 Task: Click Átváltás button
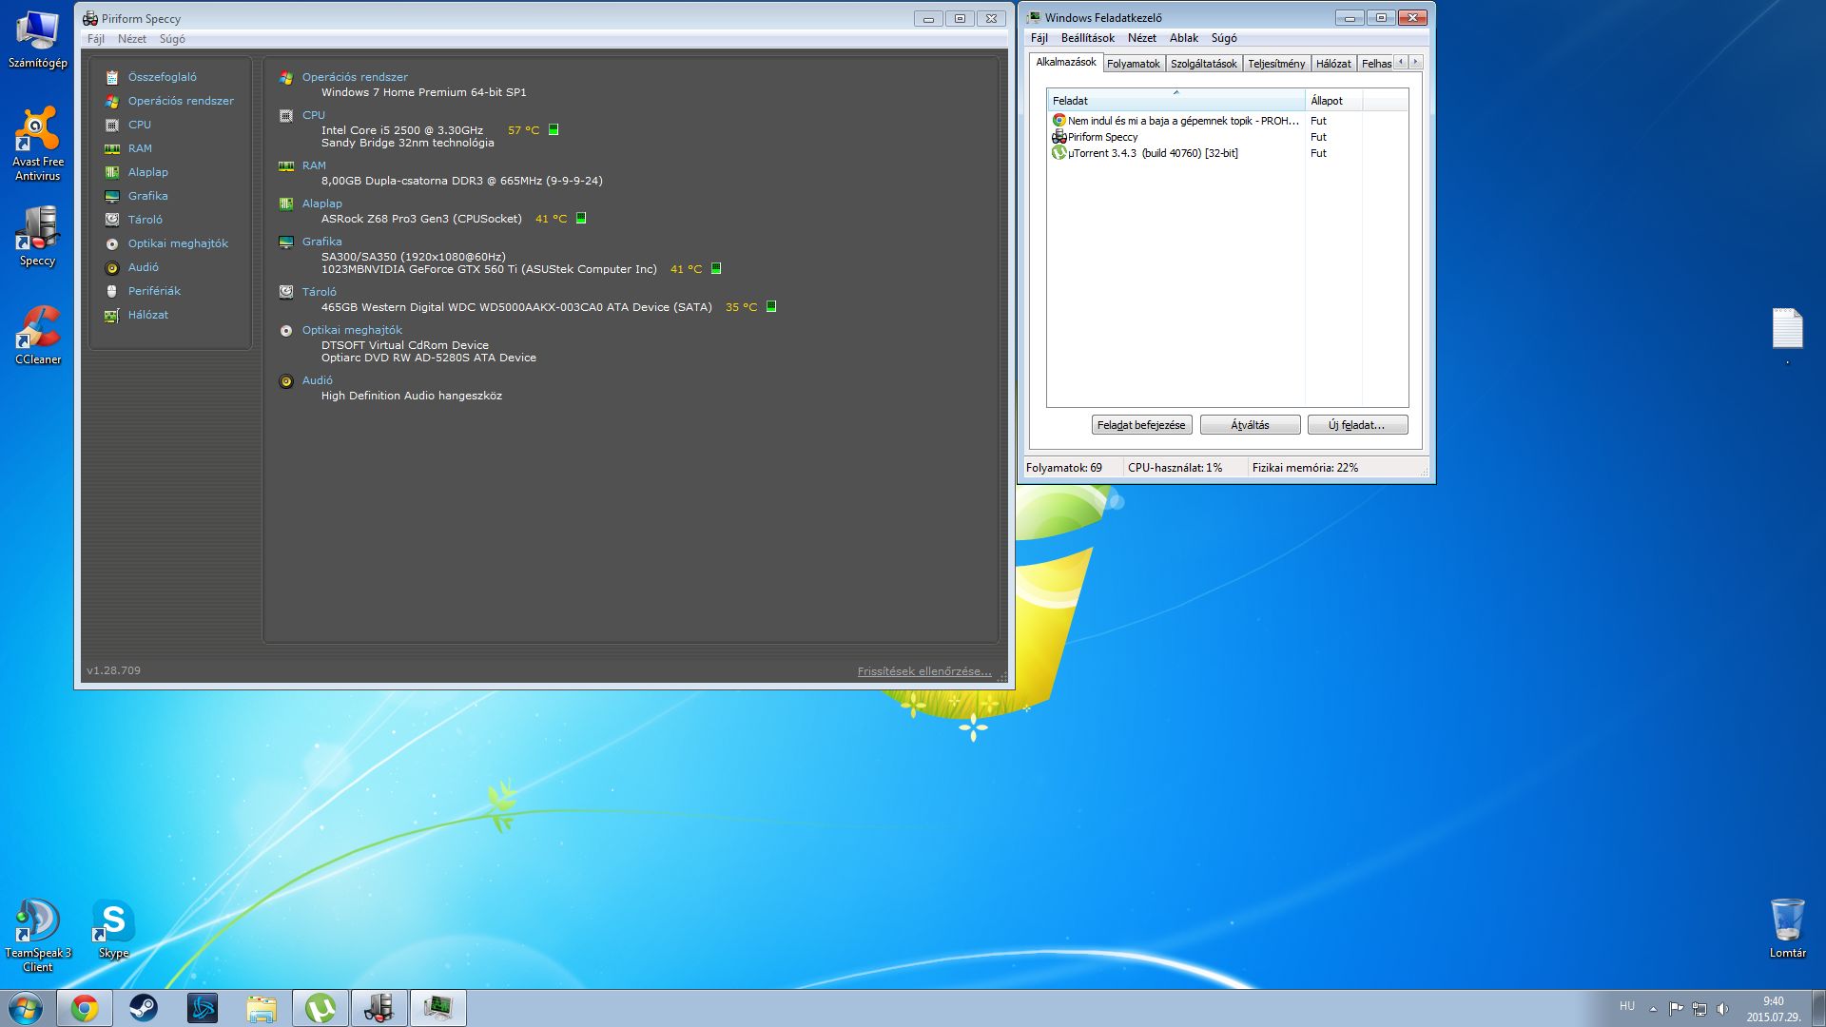1250,425
